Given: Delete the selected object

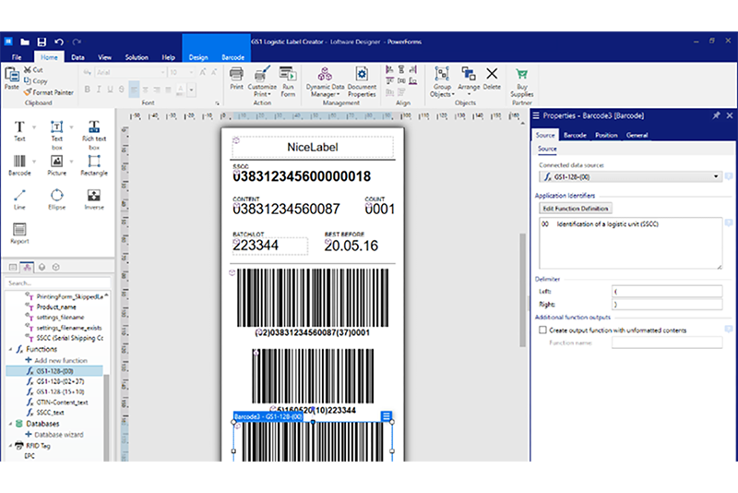Looking at the screenshot, I should (x=492, y=78).
